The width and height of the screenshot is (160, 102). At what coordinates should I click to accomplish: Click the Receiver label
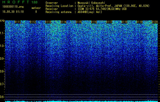coord(52,9)
